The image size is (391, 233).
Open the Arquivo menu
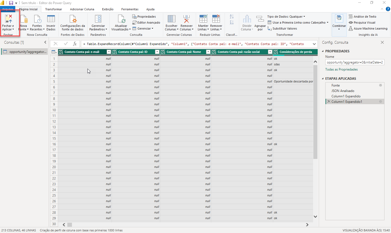(x=8, y=9)
